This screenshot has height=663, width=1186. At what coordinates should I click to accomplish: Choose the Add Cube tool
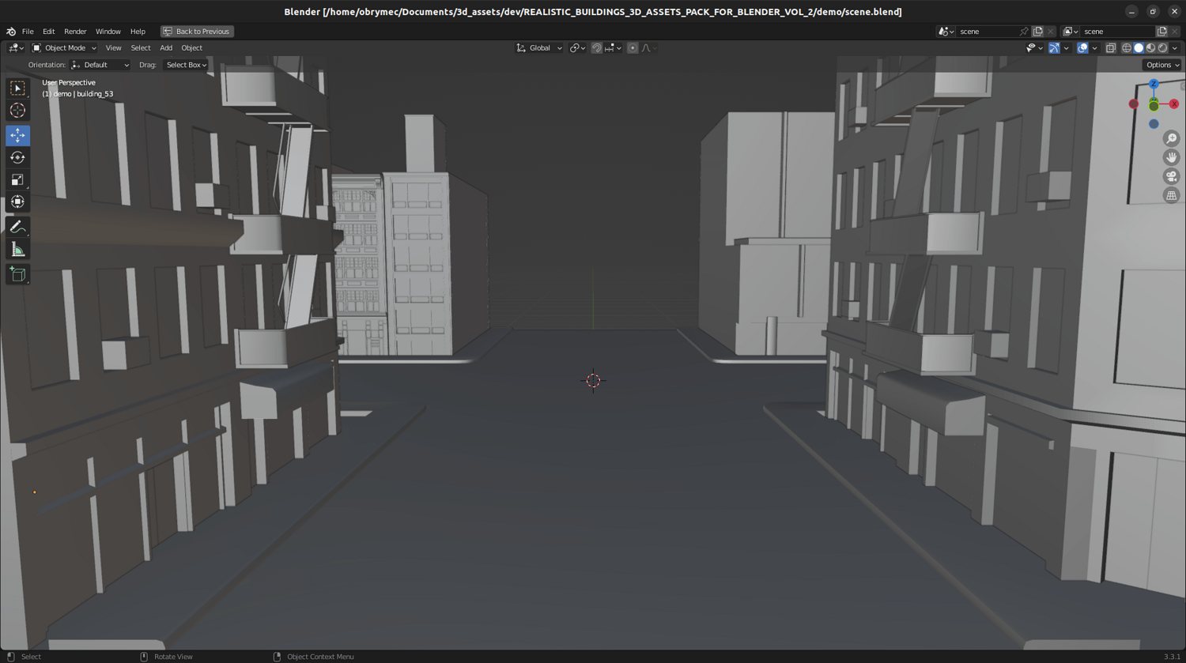[x=17, y=274]
